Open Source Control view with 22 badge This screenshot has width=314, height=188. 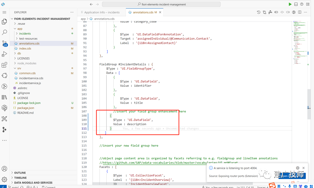tap(4, 43)
